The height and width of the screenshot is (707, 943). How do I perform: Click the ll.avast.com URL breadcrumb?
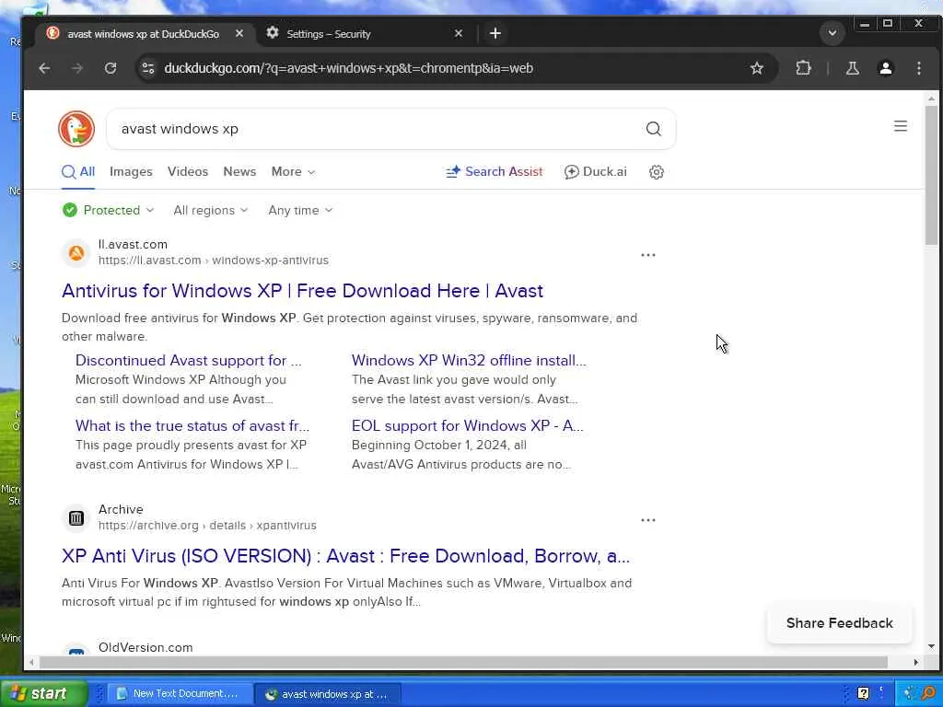(x=214, y=261)
